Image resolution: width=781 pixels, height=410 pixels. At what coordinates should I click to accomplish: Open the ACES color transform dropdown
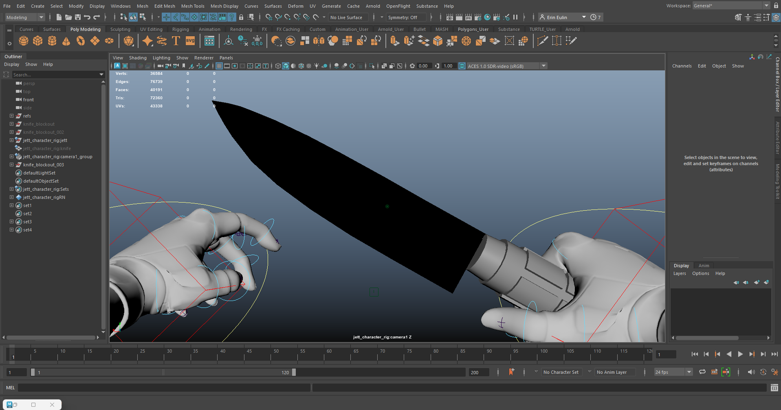[506, 66]
